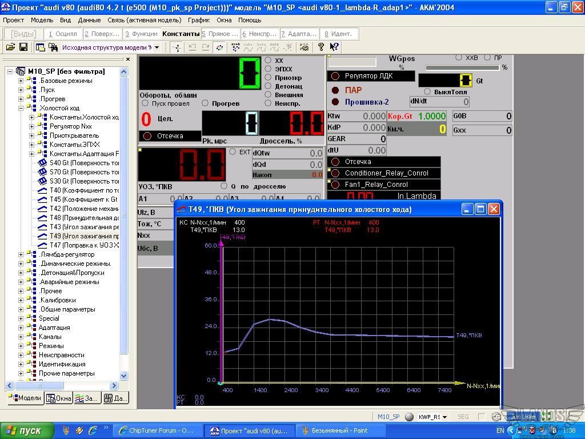Click the crosshair cursor tool icon
585x439 pixels.
pos(177,47)
